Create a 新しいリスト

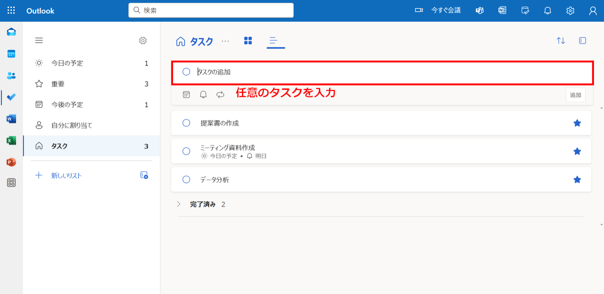(x=66, y=175)
